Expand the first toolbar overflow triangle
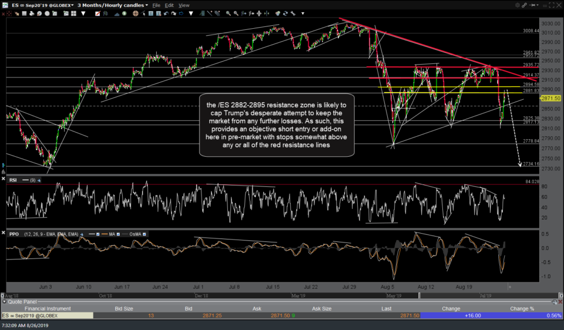Image resolution: width=564 pixels, height=330 pixels. coord(83,14)
